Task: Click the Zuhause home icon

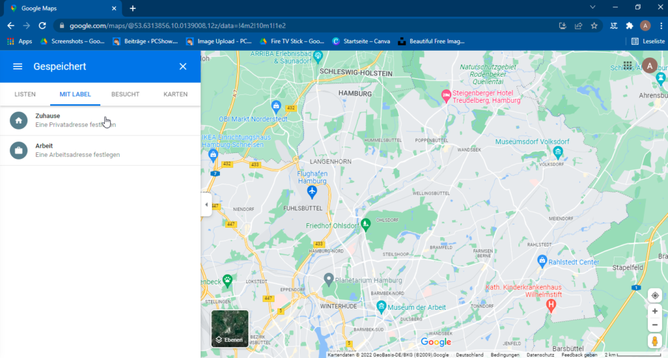Action: point(19,121)
